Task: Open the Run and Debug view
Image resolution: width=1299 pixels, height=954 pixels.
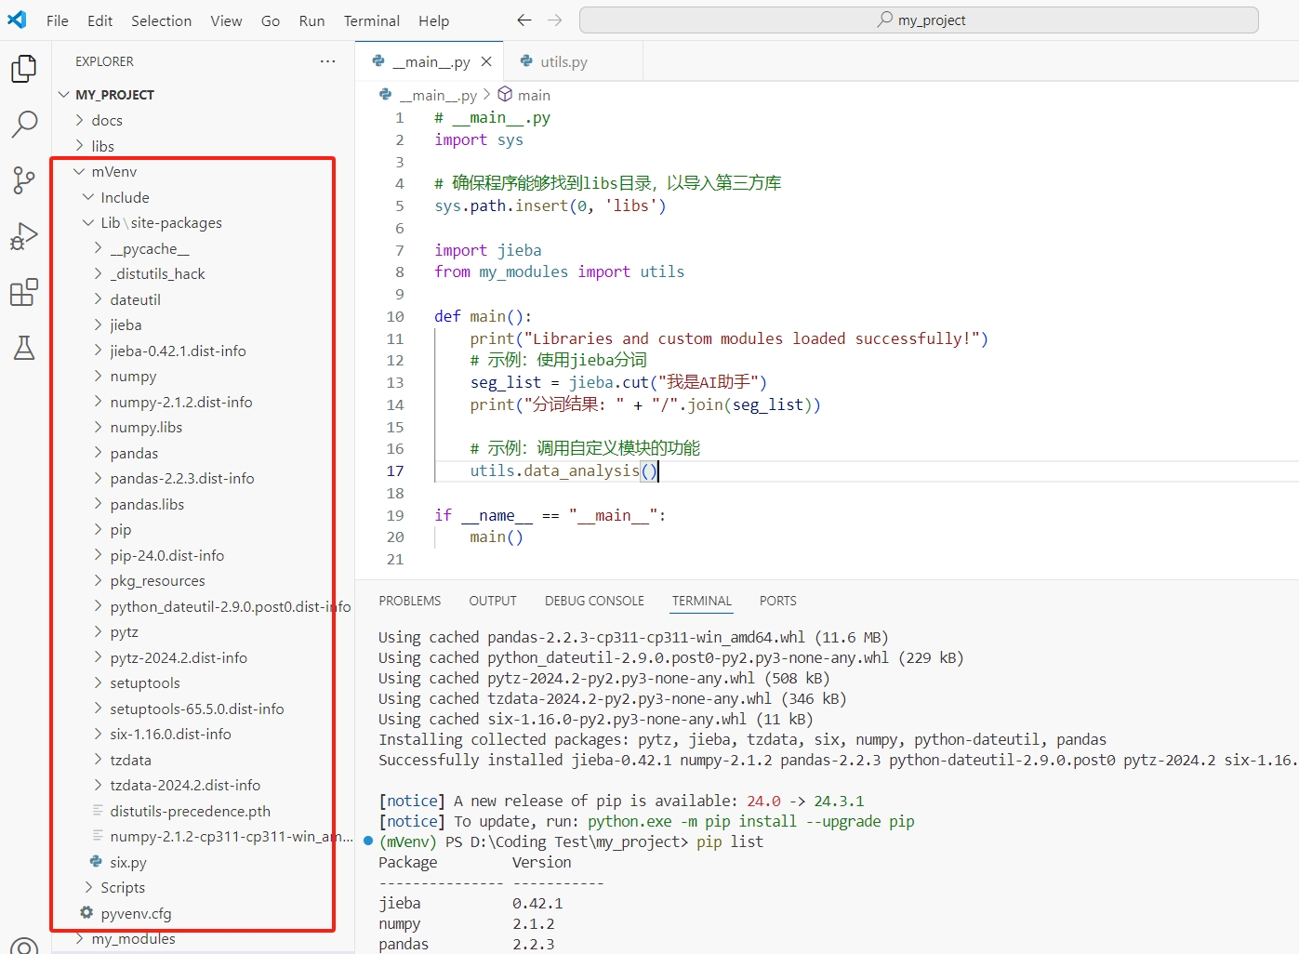Action: pyautogui.click(x=24, y=236)
